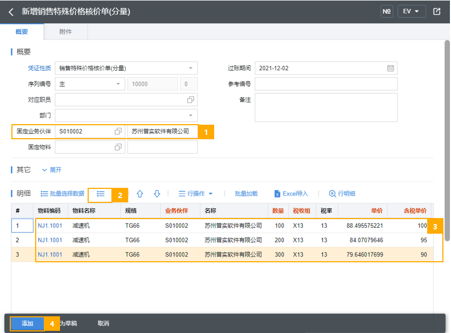Select the row number 1 cell
451x333 pixels.
[22, 226]
